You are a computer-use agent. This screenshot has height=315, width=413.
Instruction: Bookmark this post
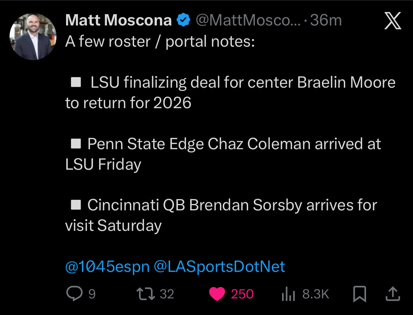point(359,294)
